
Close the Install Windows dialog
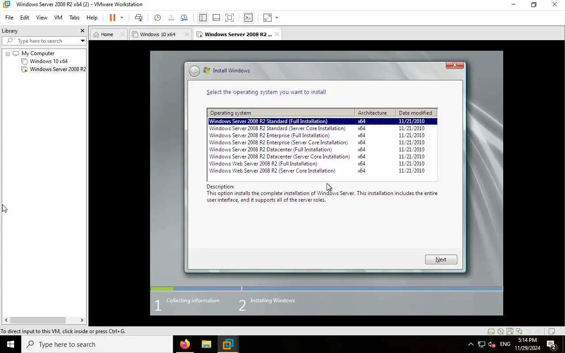455,65
